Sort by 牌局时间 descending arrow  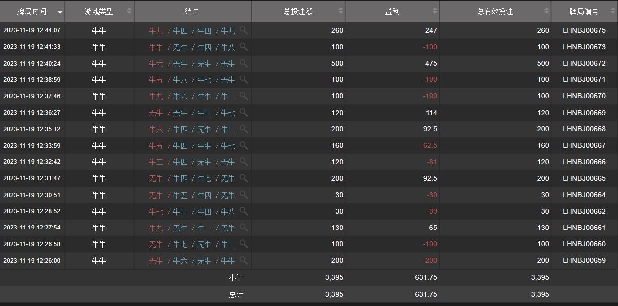60,12
